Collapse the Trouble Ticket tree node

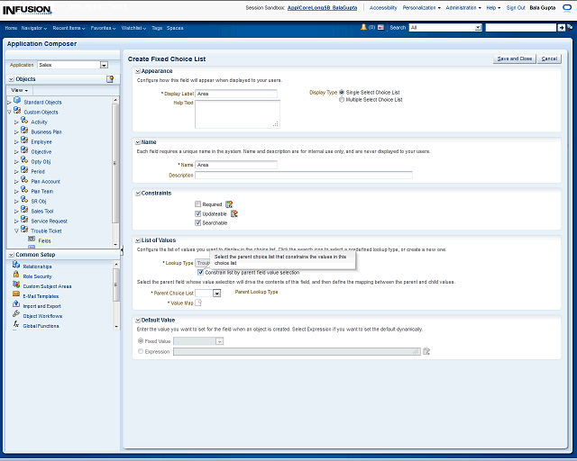coord(16,230)
